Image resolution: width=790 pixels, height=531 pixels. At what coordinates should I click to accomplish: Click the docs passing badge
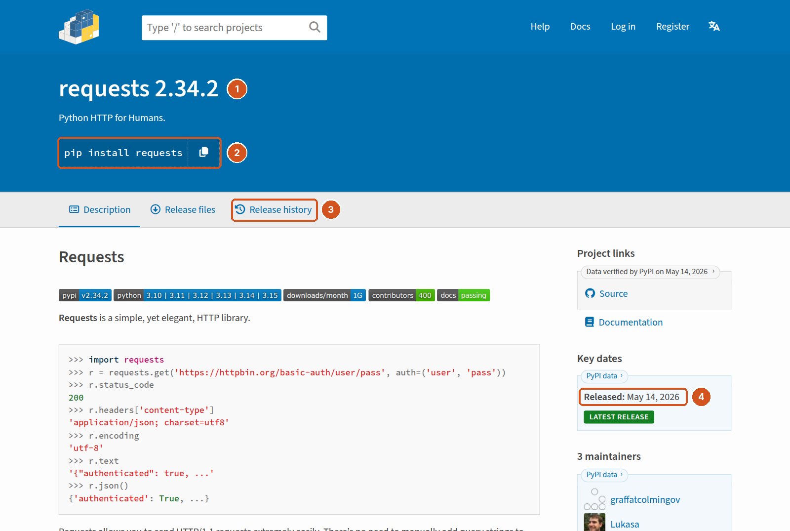(463, 295)
